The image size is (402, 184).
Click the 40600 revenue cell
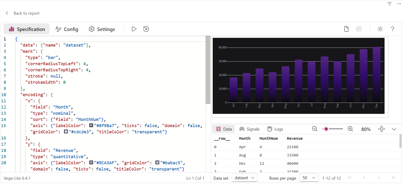click(x=292, y=164)
